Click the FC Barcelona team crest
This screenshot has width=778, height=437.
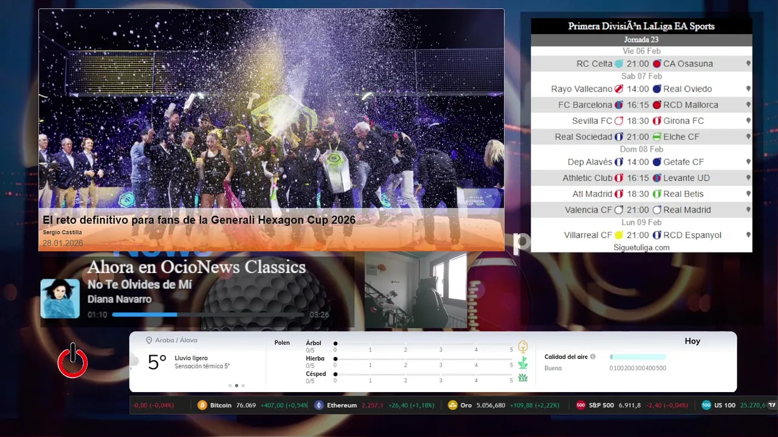619,105
